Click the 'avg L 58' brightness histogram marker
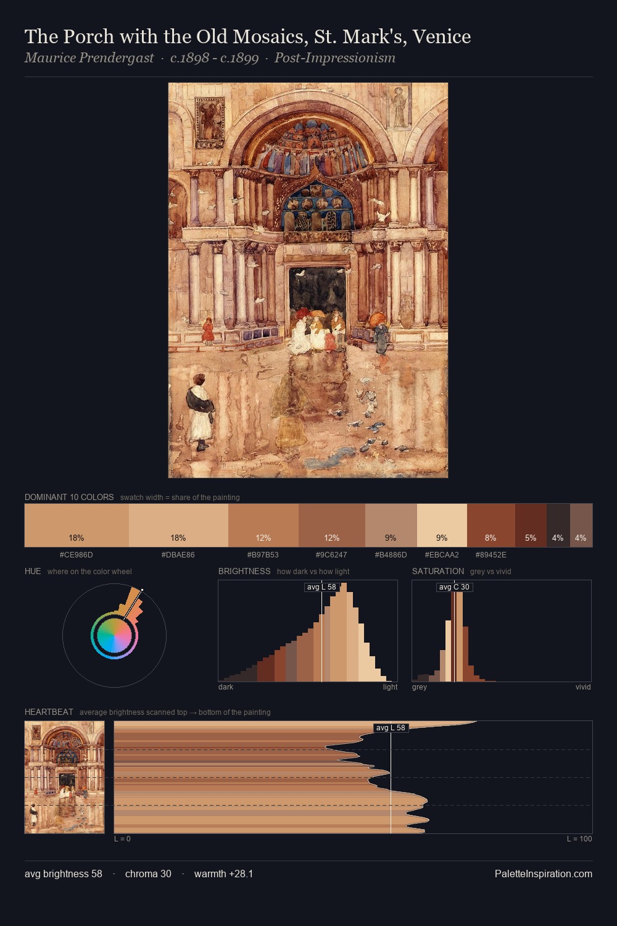 pyautogui.click(x=321, y=587)
